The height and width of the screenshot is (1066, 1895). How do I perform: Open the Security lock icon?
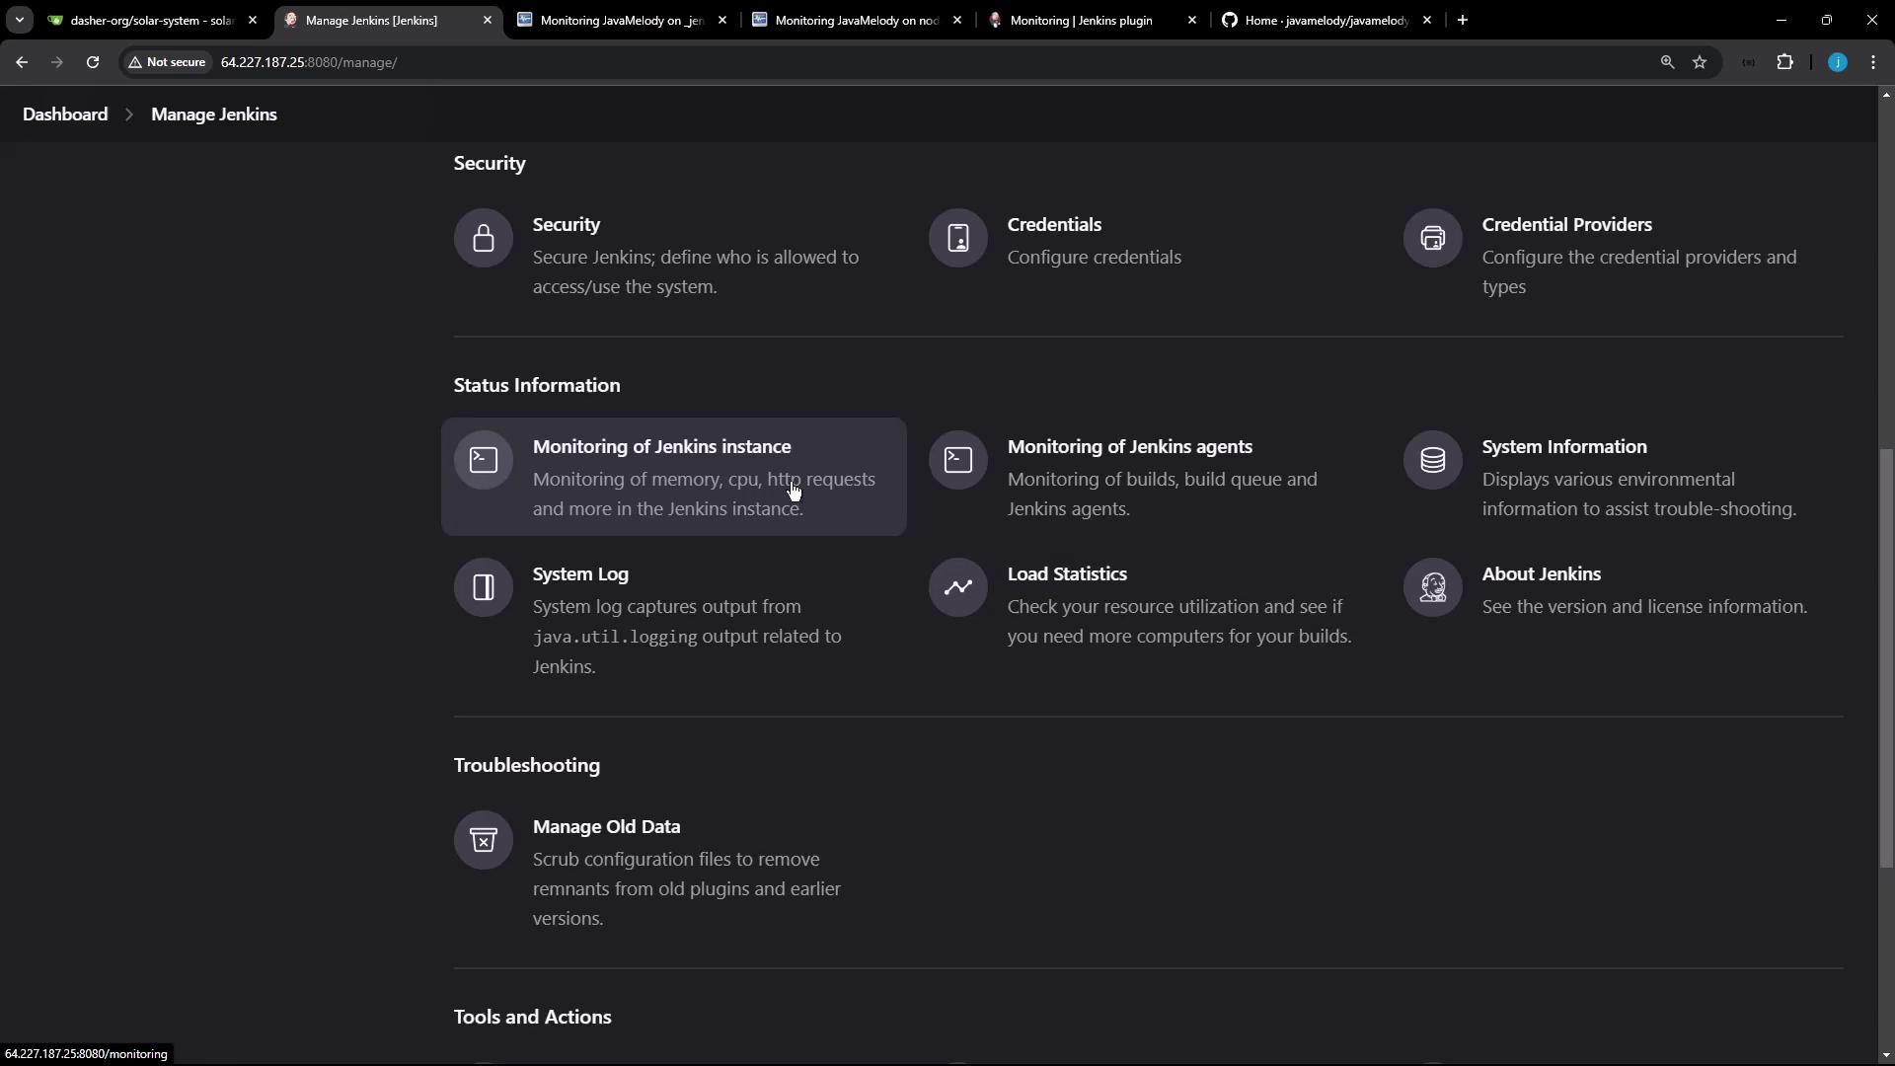point(483,238)
